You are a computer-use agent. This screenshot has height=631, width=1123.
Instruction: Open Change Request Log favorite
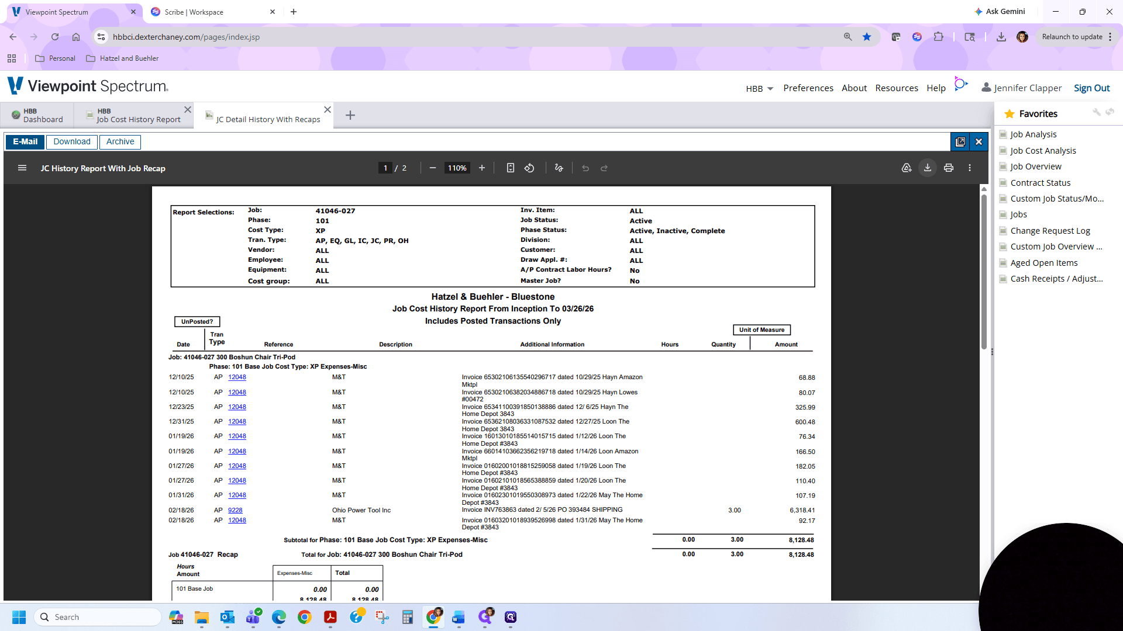(x=1050, y=231)
